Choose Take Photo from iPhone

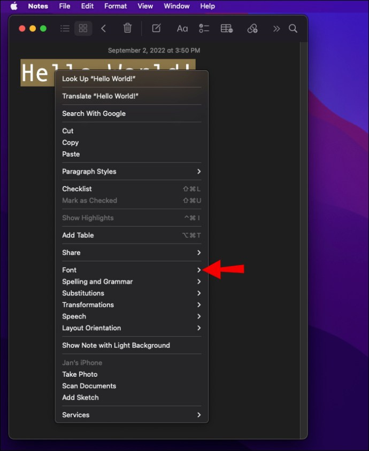click(132, 375)
